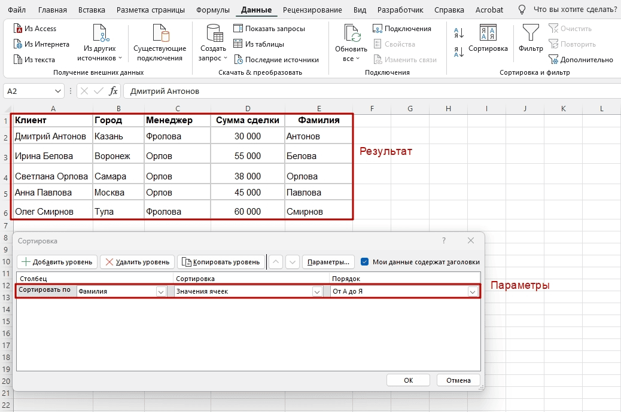Click the 'Из Access' import icon
Screen dimensions: 621x412
18,29
